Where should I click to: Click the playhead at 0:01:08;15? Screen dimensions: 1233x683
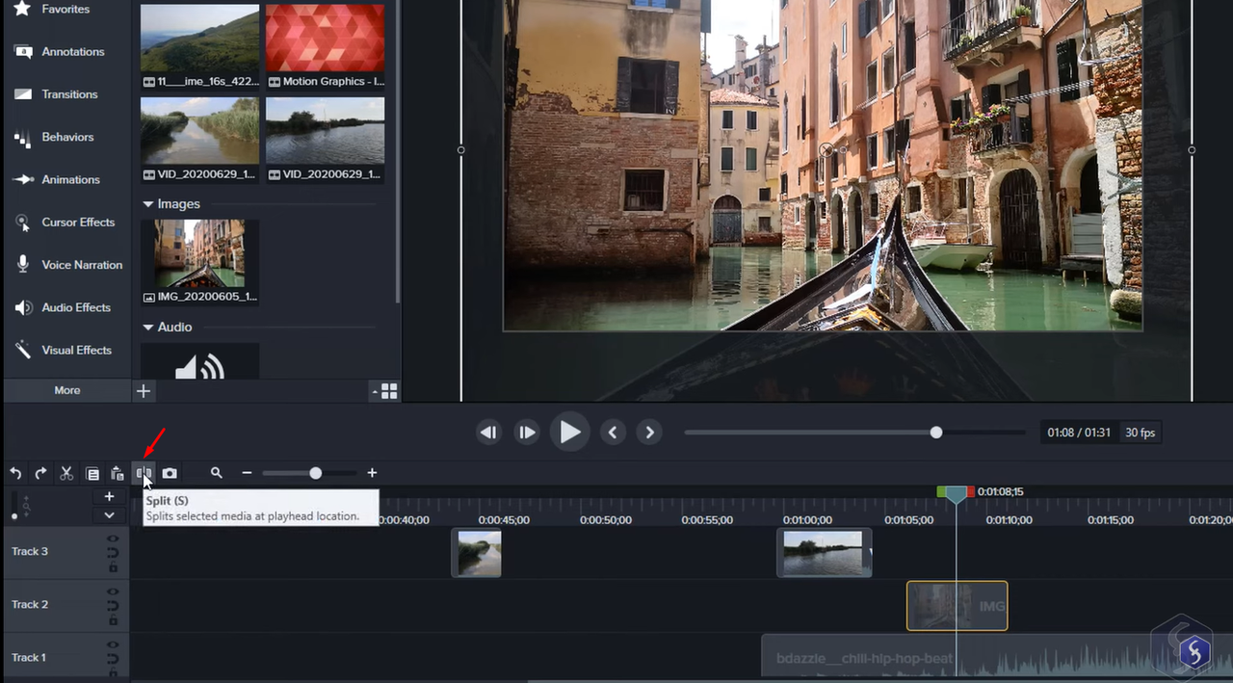point(956,494)
